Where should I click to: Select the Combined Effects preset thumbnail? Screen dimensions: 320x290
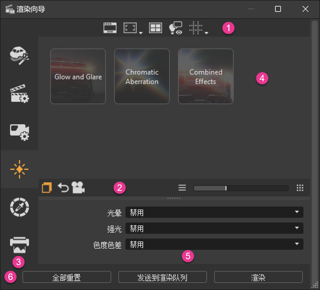[x=206, y=76]
